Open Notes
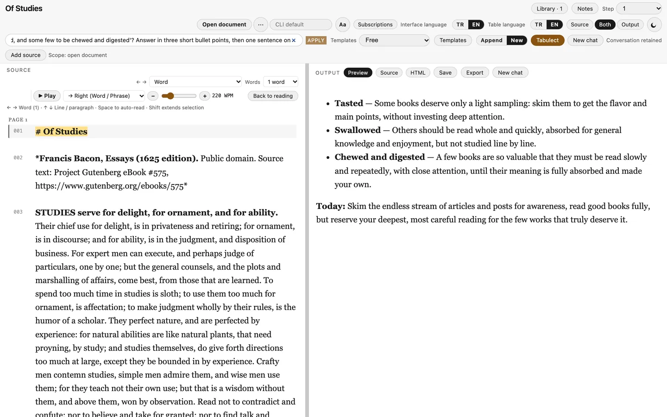This screenshot has height=417, width=667. (585, 9)
